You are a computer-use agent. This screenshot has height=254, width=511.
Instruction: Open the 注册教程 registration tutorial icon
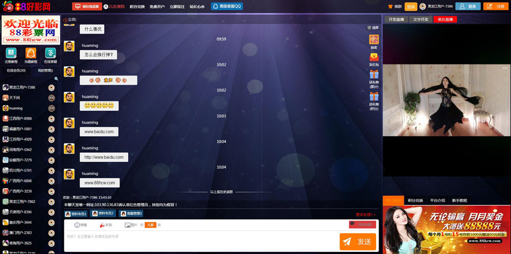[x=11, y=53]
